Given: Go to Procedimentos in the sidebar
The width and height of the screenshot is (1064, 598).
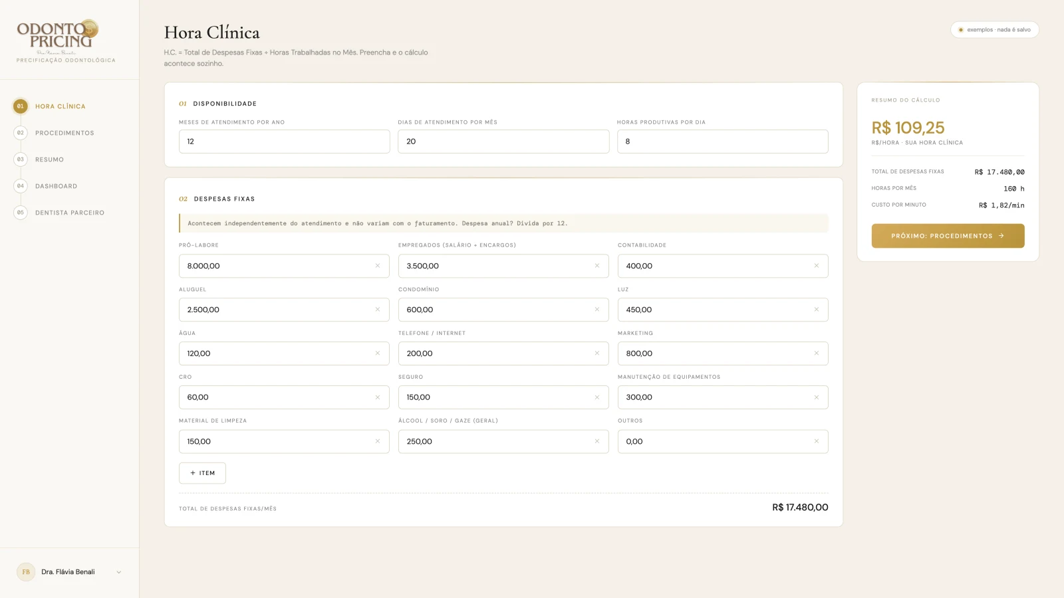Looking at the screenshot, I should (x=65, y=133).
